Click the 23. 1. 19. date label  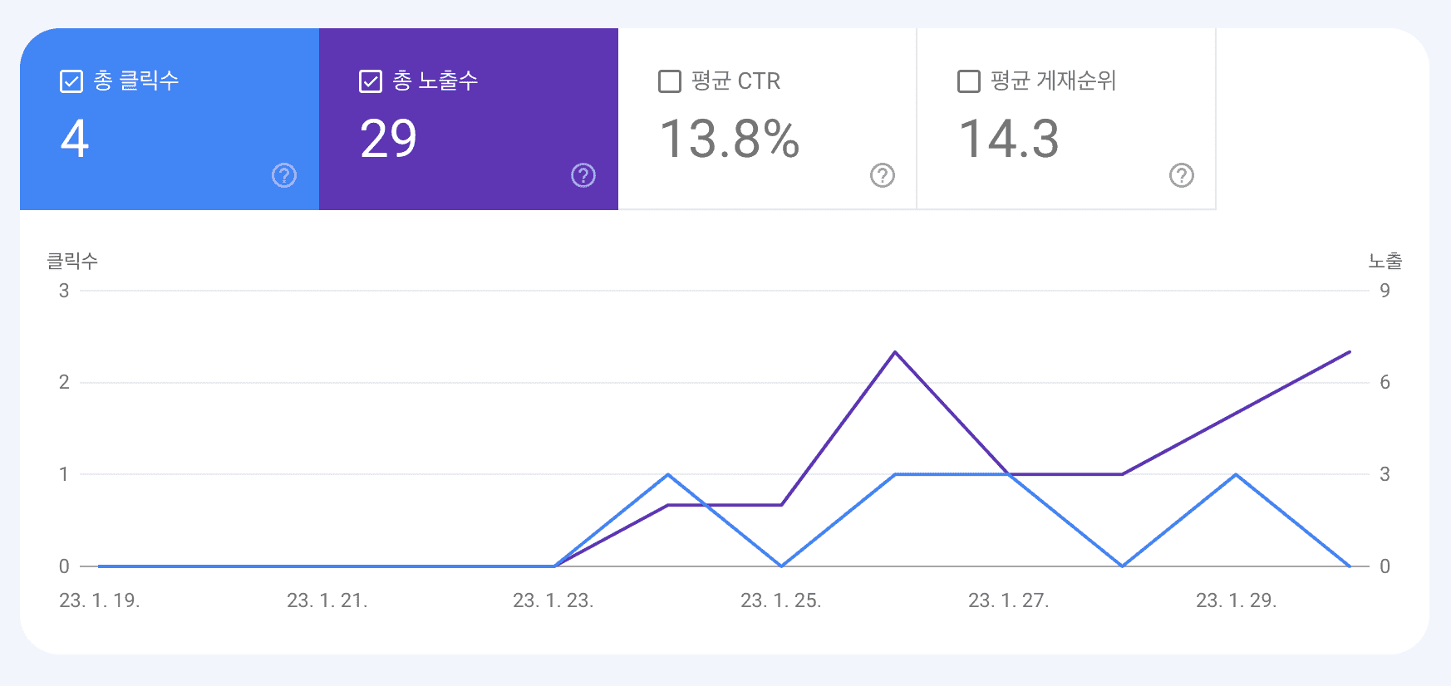100,600
